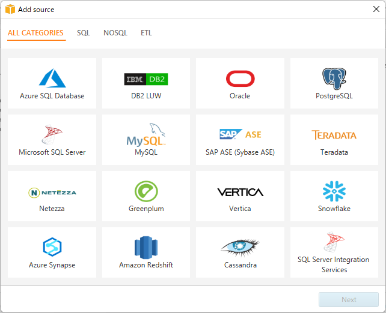Click the Next button
The height and width of the screenshot is (313, 386).
click(x=349, y=299)
